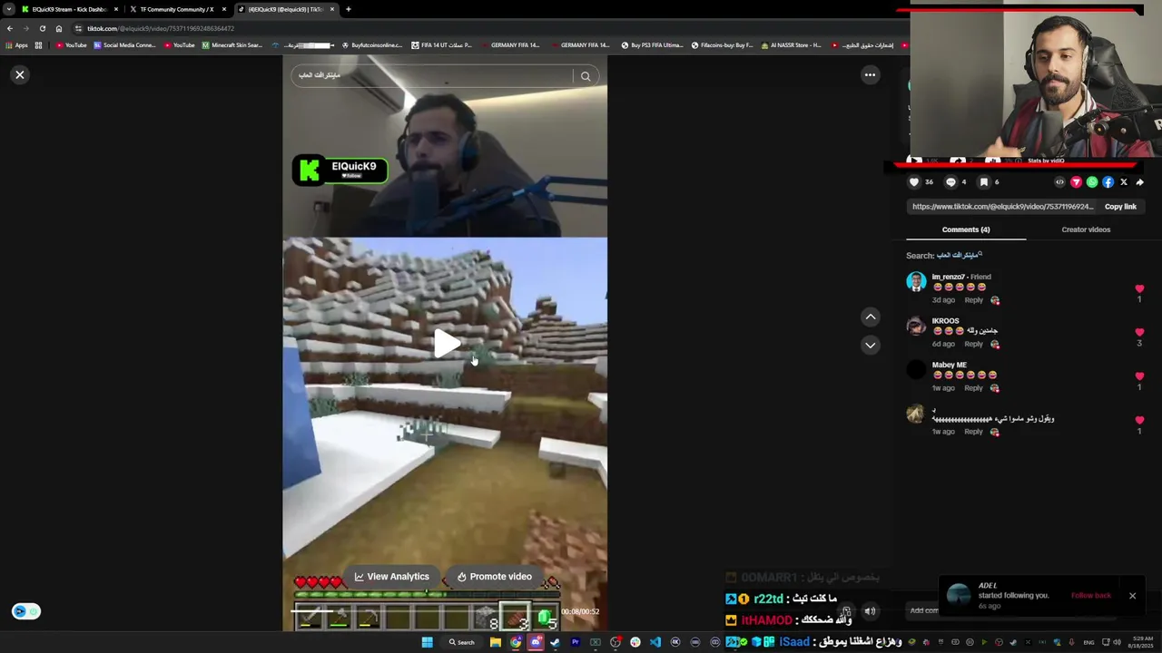Open View Analytics for this video
The image size is (1162, 653).
click(392, 577)
